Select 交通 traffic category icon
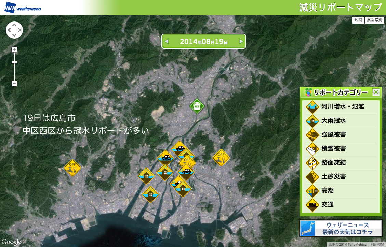 312,205
